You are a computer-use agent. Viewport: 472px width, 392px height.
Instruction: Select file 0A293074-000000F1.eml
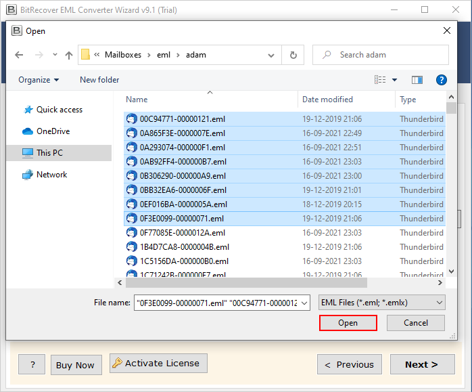[x=285, y=148]
